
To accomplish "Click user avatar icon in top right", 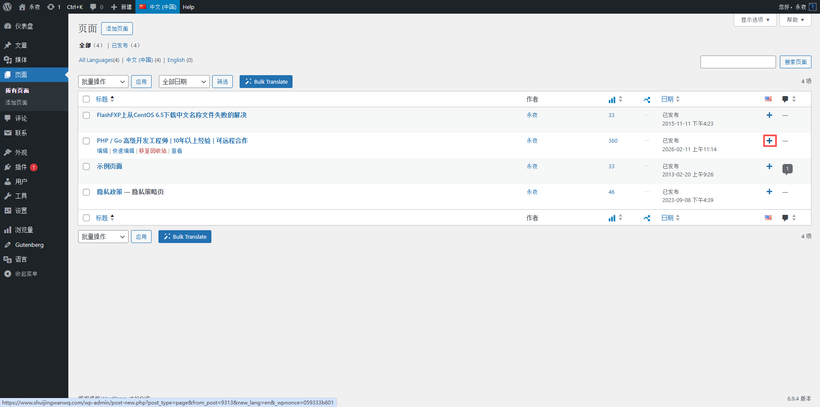I will point(813,7).
